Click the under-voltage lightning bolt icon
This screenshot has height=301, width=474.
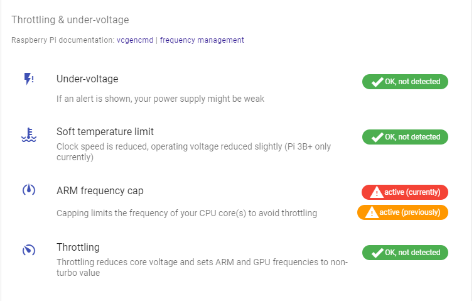pos(29,79)
